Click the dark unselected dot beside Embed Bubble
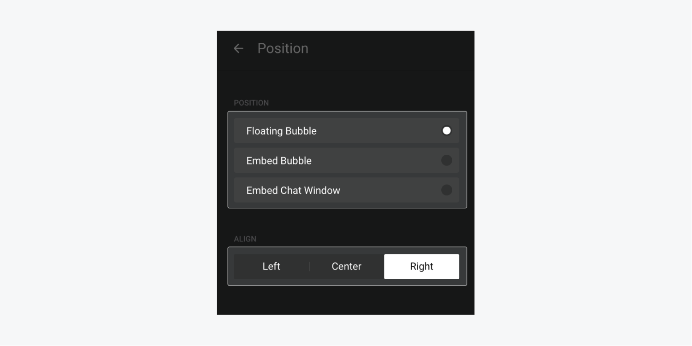 click(x=446, y=160)
